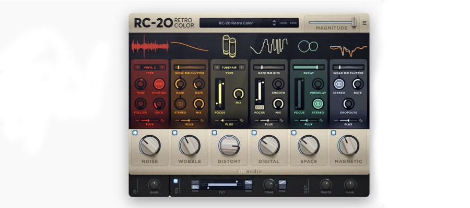The width and height of the screenshot is (470, 208).
Task: Click the green Stereo icon in Space module
Action: click(318, 103)
